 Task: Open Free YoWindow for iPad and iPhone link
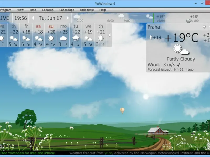tap(27, 153)
